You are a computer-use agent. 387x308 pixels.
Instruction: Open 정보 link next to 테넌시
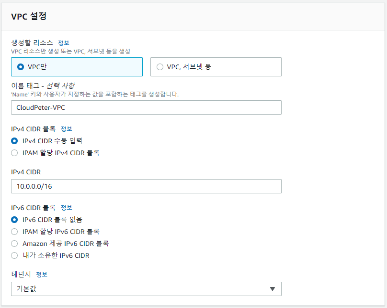pyautogui.click(x=42, y=275)
